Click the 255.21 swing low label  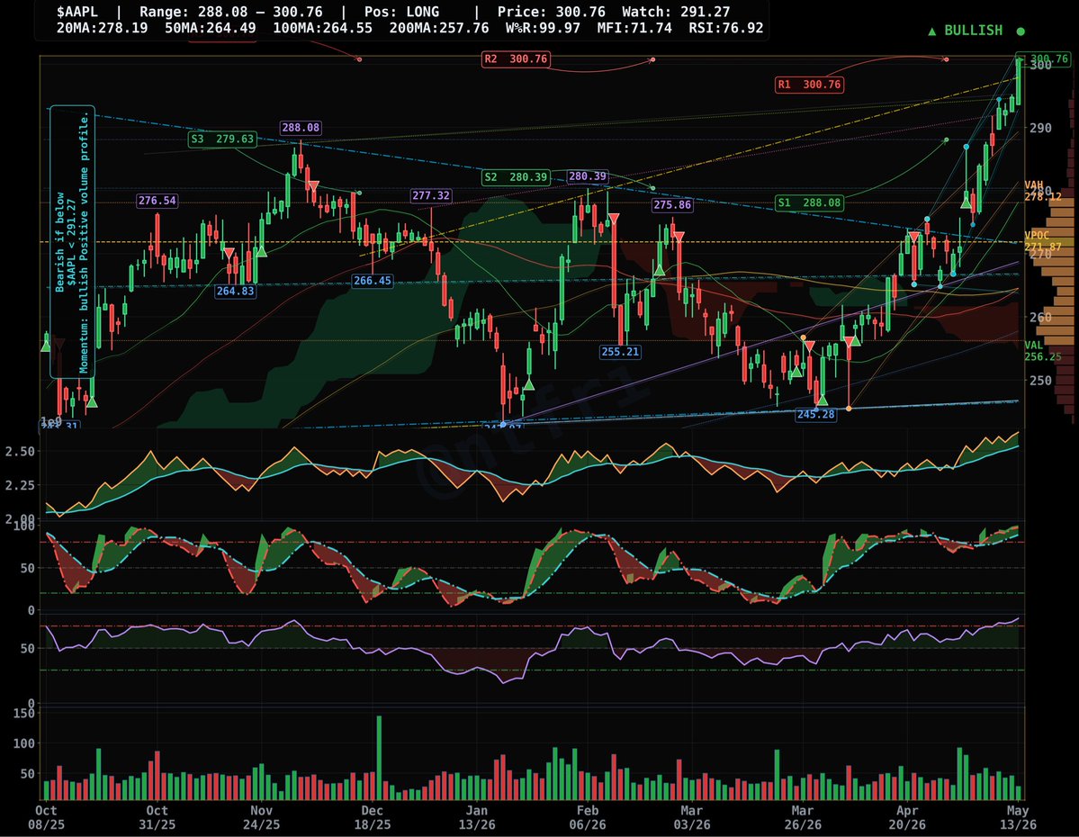click(x=620, y=352)
